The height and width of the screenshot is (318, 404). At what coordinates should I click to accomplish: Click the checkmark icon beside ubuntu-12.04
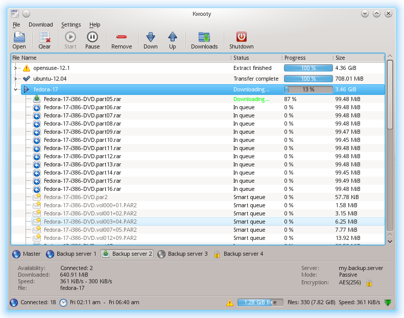pos(26,79)
